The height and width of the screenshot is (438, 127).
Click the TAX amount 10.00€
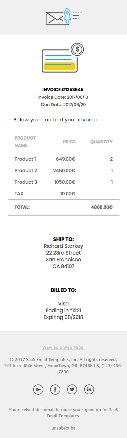tap(68, 194)
